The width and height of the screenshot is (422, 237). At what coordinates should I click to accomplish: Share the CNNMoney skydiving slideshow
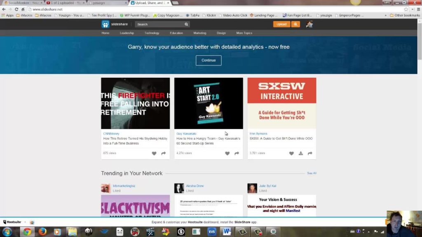[163, 153]
